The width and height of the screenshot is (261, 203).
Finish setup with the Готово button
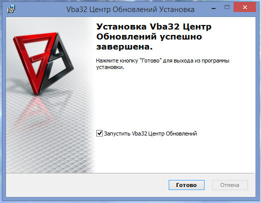pos(187,185)
